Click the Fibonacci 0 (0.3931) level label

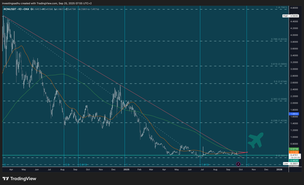coord(282,156)
